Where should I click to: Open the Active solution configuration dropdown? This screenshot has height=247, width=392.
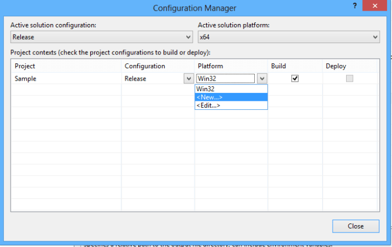pos(101,38)
